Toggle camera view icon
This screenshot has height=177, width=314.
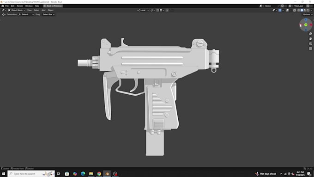click(310, 44)
